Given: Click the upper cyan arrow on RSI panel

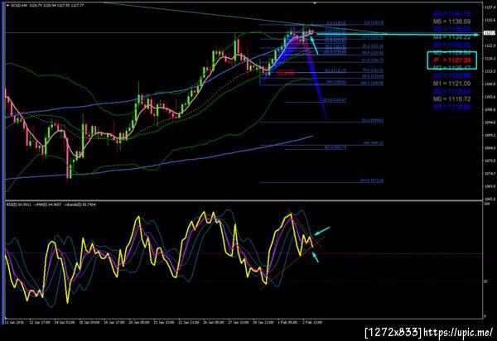Looking at the screenshot, I should [321, 232].
